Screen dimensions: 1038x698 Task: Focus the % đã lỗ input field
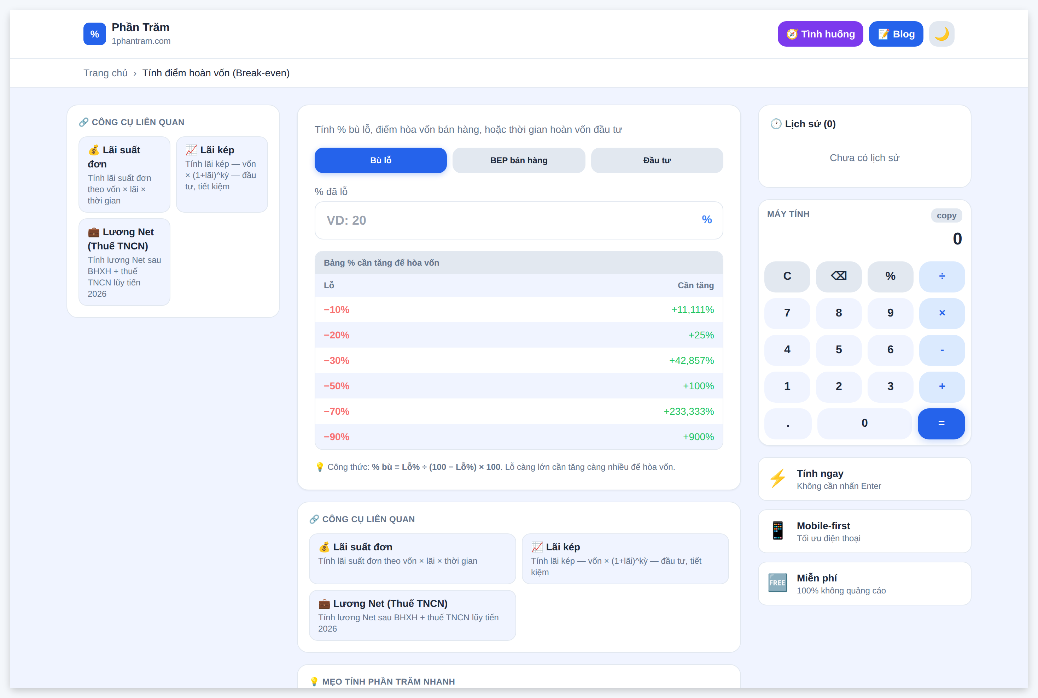pos(519,220)
